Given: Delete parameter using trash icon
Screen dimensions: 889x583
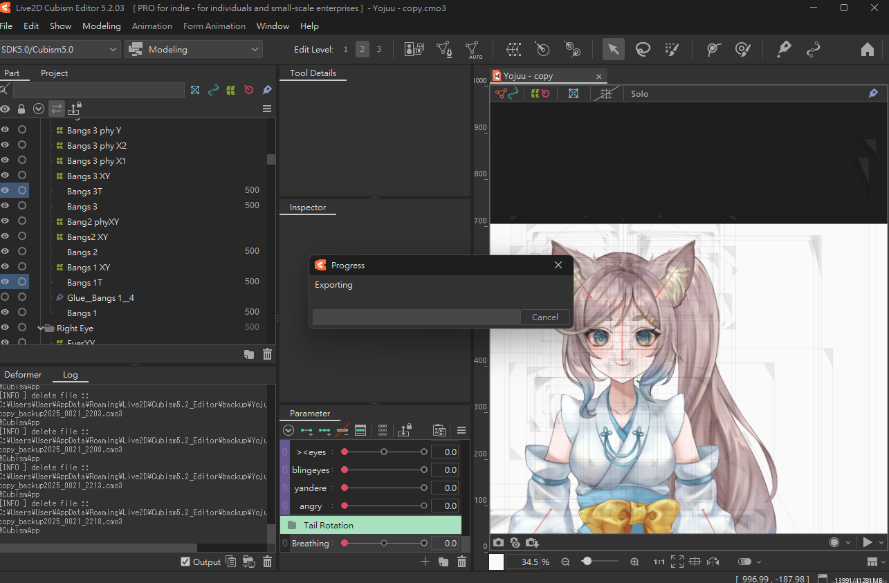Looking at the screenshot, I should tap(461, 562).
